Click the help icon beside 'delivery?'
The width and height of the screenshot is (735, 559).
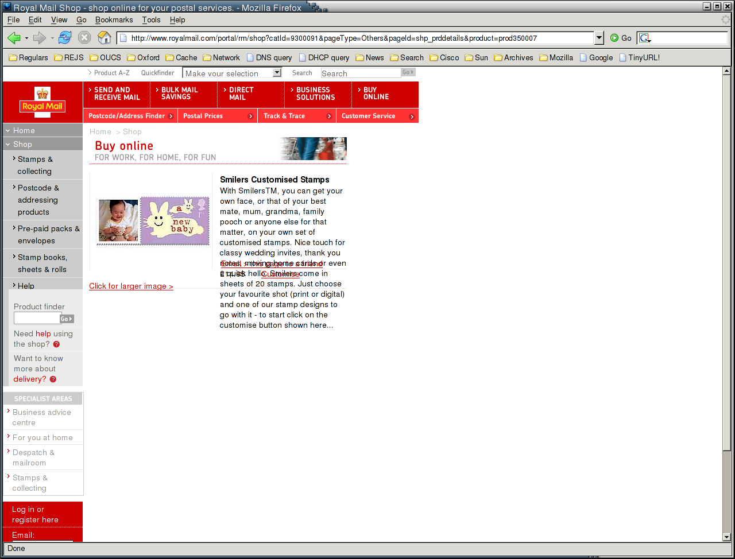(53, 379)
